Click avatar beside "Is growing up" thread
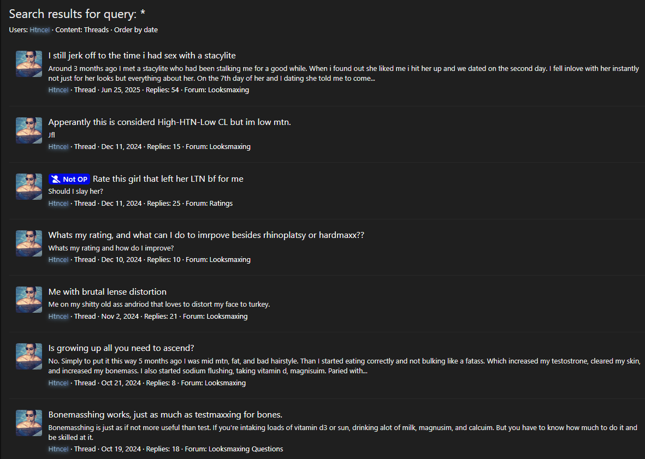Screen dimensions: 645x459 point(29,356)
